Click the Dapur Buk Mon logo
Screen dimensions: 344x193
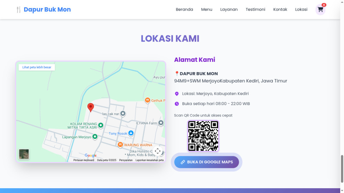point(43,10)
